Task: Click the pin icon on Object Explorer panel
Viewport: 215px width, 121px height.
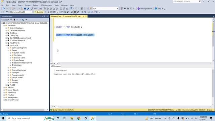Action: 45,16
